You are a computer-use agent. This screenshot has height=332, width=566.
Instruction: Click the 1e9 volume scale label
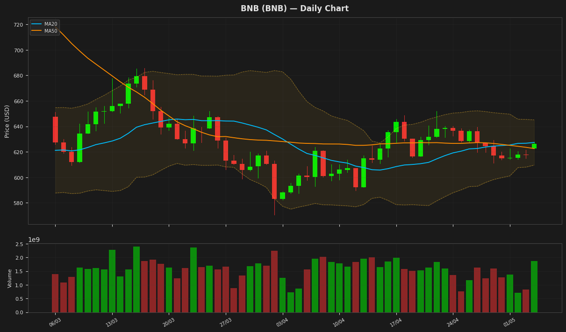click(34, 240)
